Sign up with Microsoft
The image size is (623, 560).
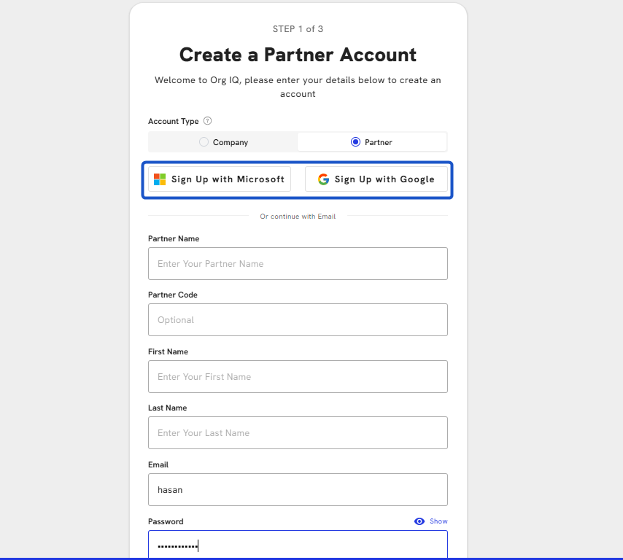point(220,179)
